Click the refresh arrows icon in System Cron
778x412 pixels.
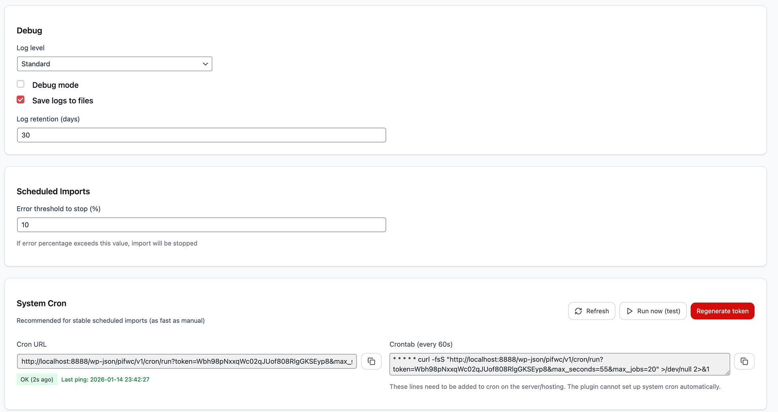coord(579,311)
